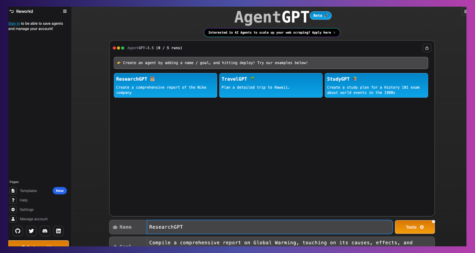Select the TravelGPT example card
This screenshot has height=253, width=475.
271,85
